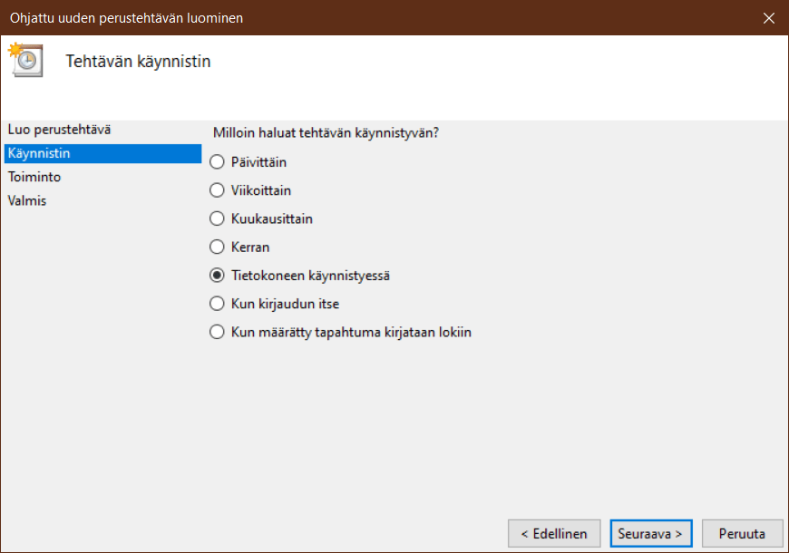Select the Päivittäin radio button

coord(217,162)
